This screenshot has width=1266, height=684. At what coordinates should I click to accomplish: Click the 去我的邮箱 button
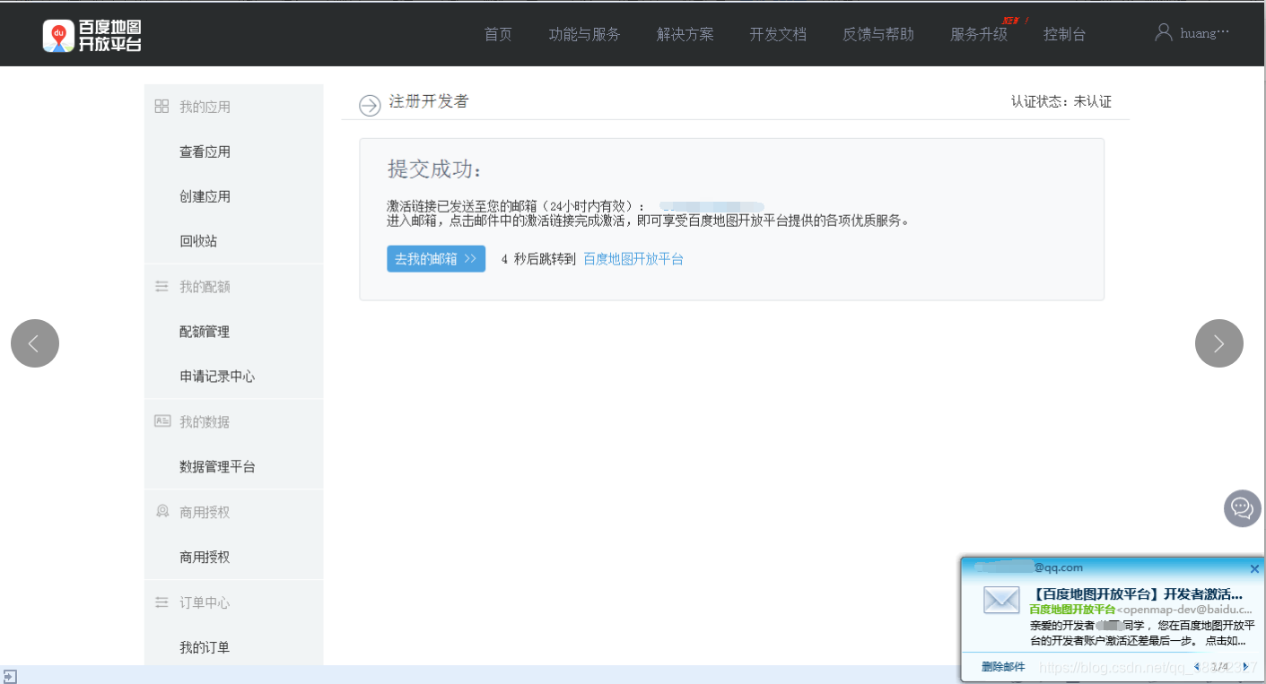click(436, 259)
